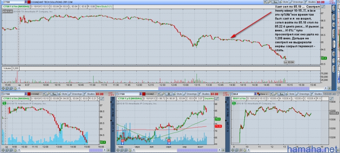This screenshot has width=340, height=153.
Task: Open the DB side tab on main chart
Action: click(x=334, y=54)
